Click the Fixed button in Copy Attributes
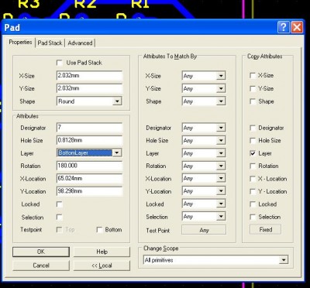Viewport: 310px width, 288px height. coord(265,229)
